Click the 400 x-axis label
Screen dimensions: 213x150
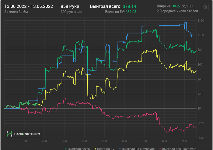84,141
